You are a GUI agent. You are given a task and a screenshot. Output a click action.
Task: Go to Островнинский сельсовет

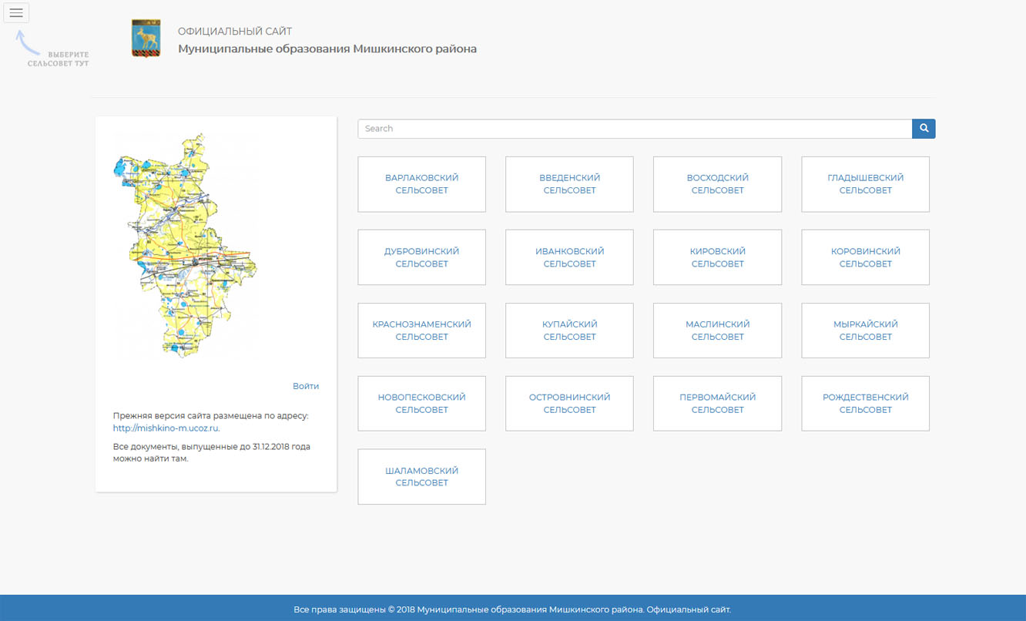570,404
